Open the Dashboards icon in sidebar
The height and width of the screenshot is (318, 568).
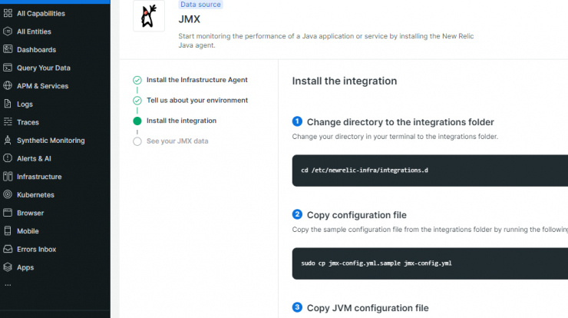tap(8, 49)
